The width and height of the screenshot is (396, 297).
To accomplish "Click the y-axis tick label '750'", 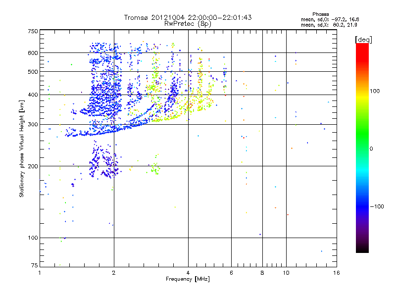I will [x=33, y=31].
